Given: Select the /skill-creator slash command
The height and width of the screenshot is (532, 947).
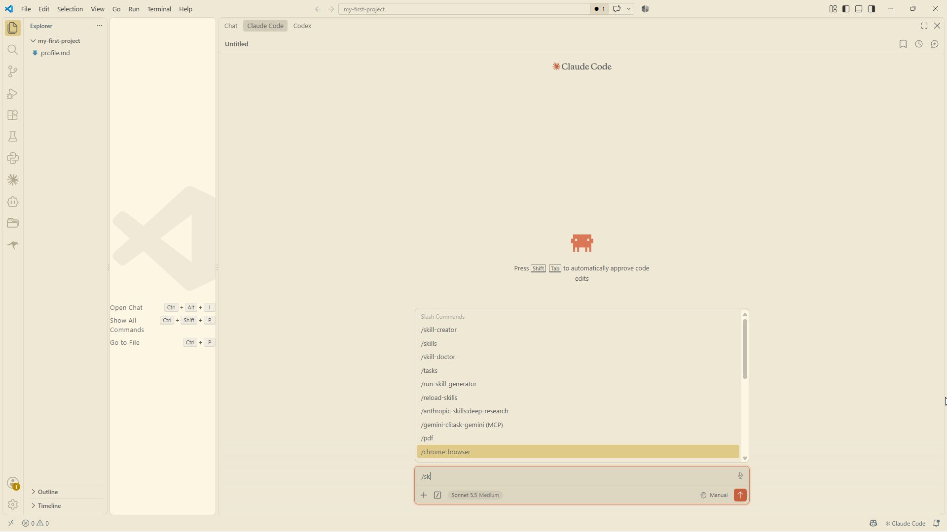Looking at the screenshot, I should click(578, 330).
